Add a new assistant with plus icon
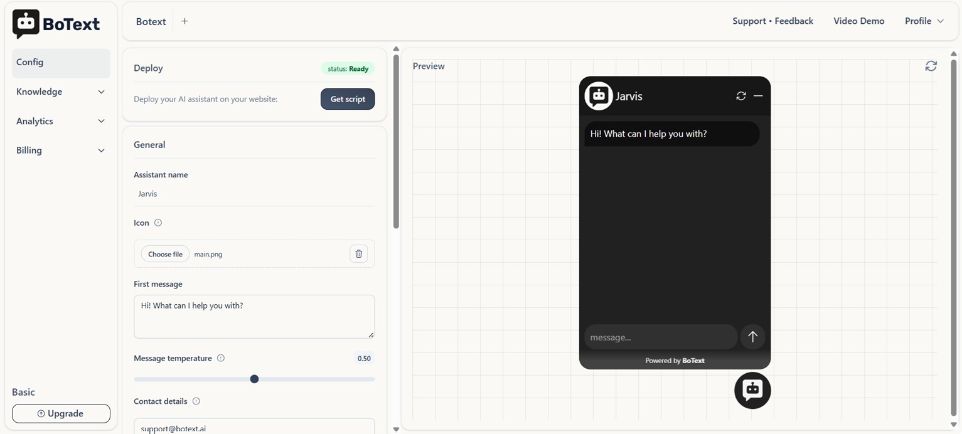The height and width of the screenshot is (434, 962). pos(184,21)
